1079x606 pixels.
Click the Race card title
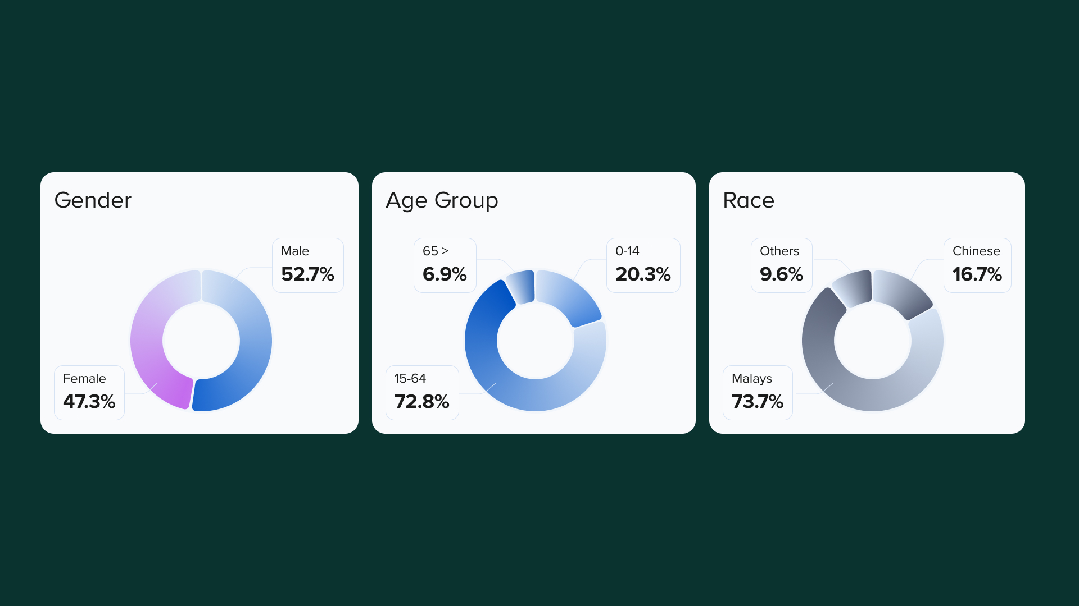[x=748, y=200]
